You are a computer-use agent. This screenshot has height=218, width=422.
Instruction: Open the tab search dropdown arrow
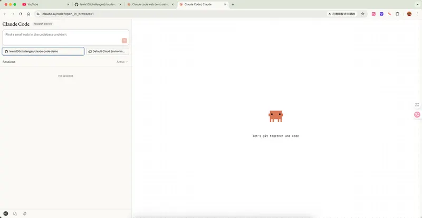coord(417,5)
